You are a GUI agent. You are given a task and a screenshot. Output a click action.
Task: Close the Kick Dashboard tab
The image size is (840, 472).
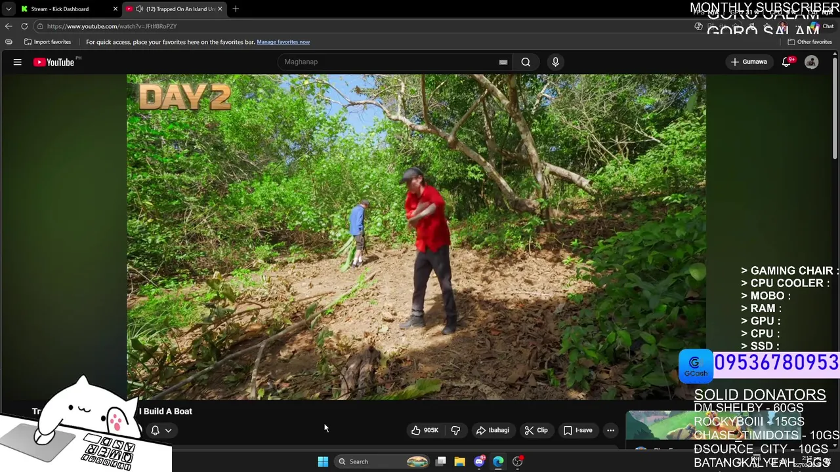(x=115, y=9)
